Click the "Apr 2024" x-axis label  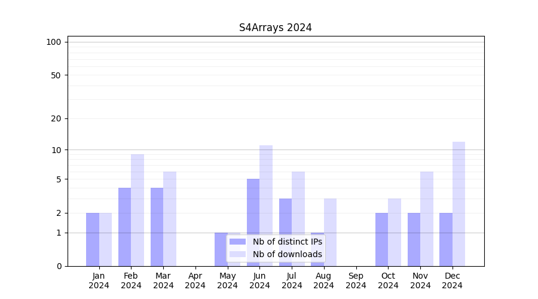pyautogui.click(x=195, y=280)
